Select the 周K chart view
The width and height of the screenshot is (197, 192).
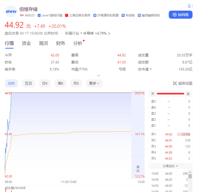pyautogui.click(x=60, y=83)
